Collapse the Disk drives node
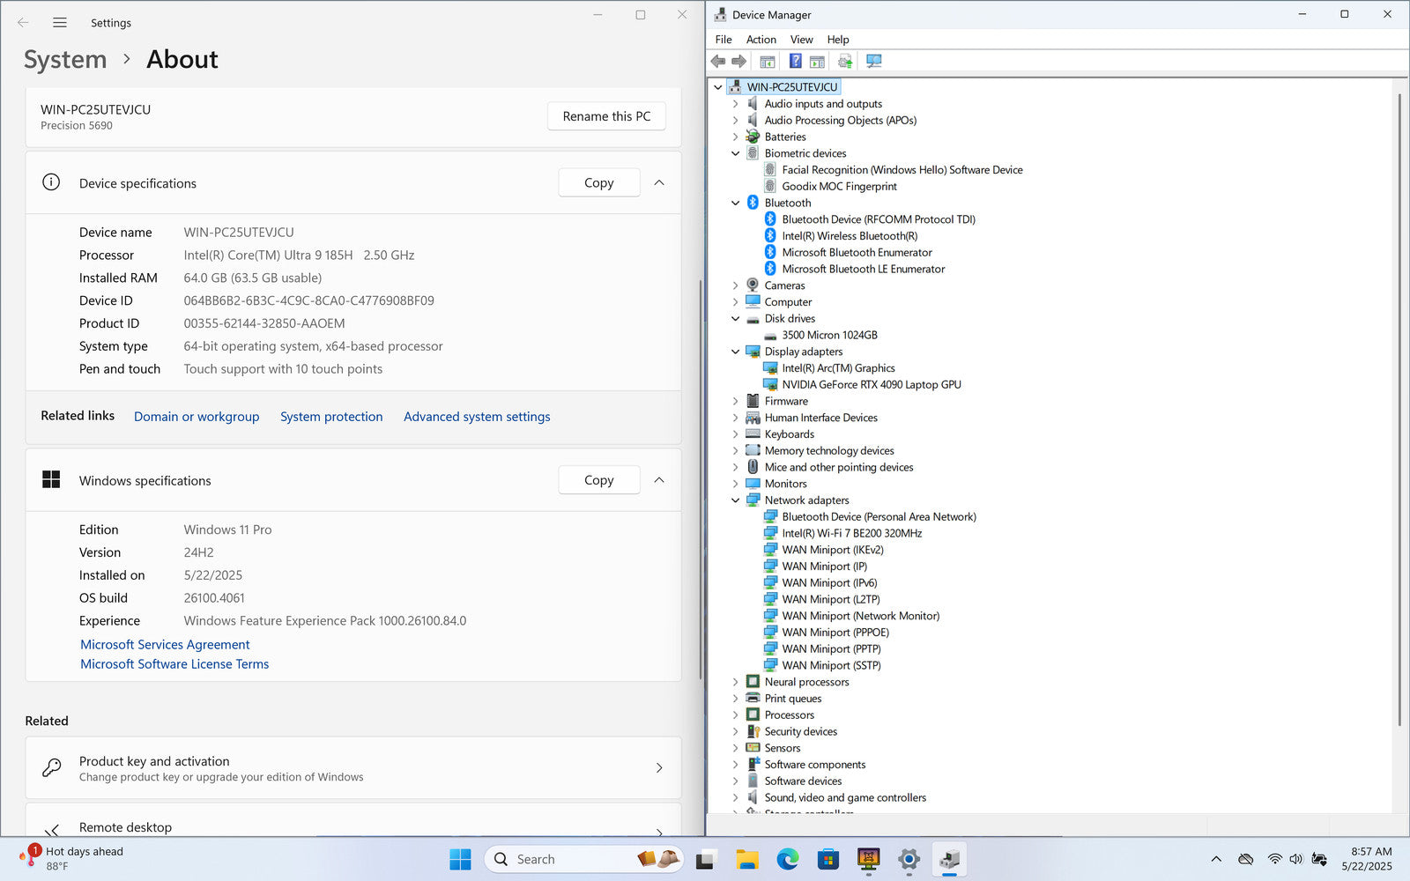The image size is (1410, 881). tap(736, 319)
